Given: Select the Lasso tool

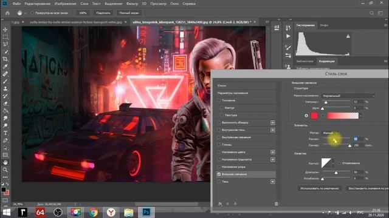Looking at the screenshot, I should tap(5, 44).
